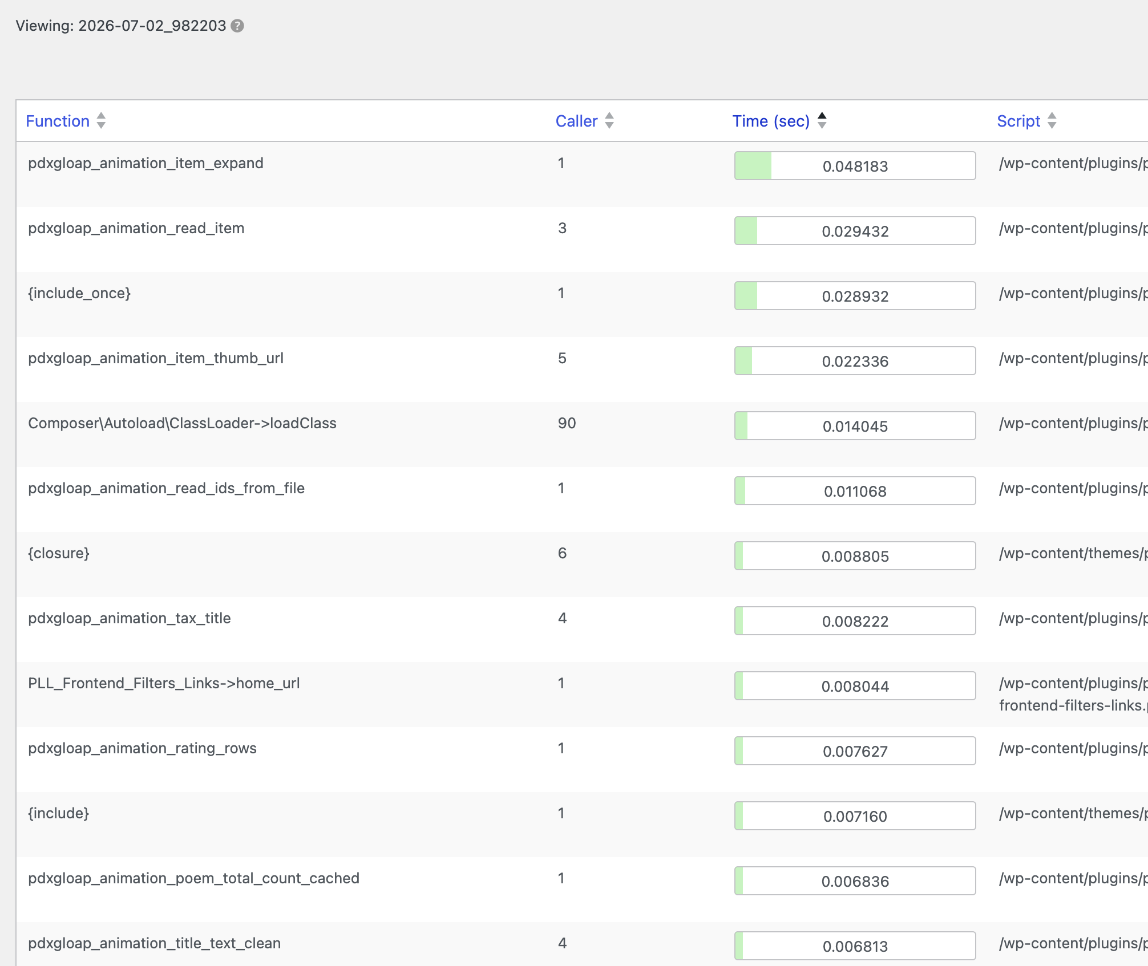Click the Script column sort arrows

point(1052,120)
